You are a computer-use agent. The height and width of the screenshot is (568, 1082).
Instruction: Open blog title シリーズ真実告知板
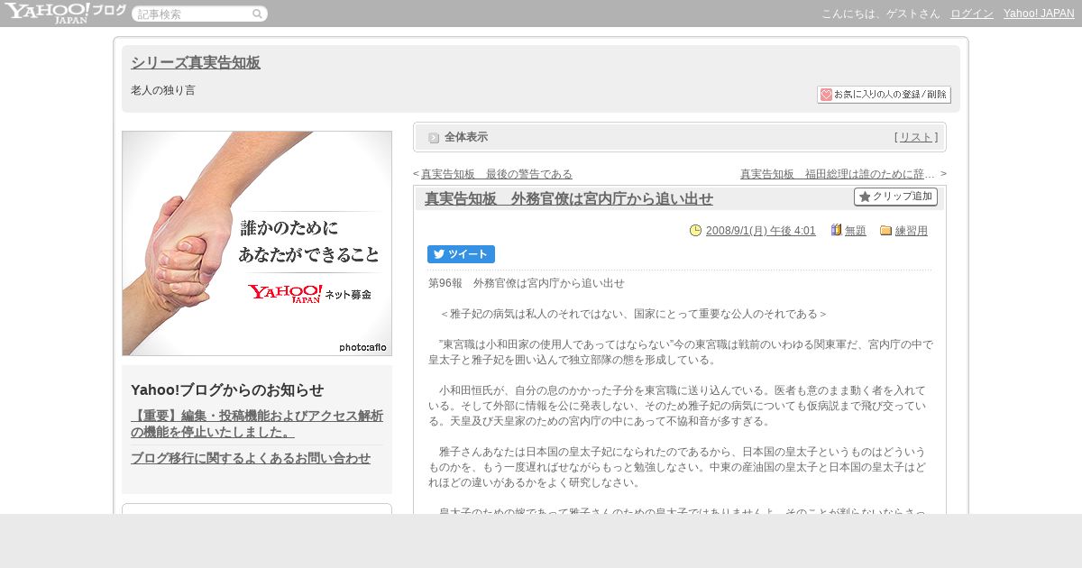[x=196, y=62]
